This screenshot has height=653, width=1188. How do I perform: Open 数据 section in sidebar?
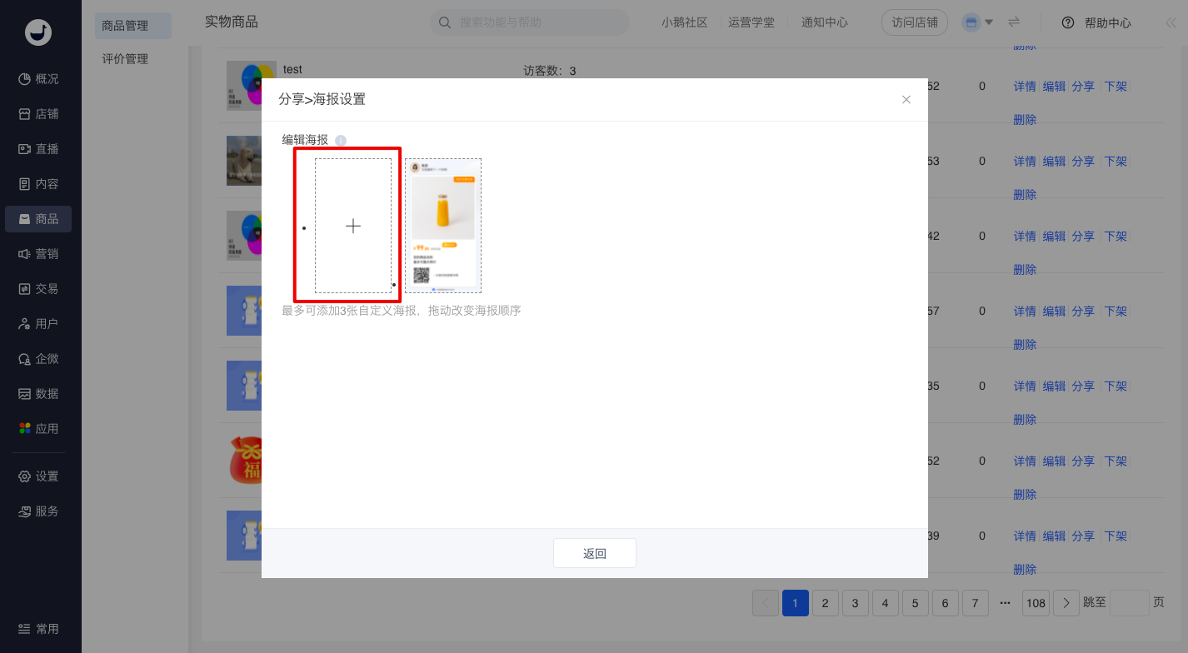(x=39, y=394)
